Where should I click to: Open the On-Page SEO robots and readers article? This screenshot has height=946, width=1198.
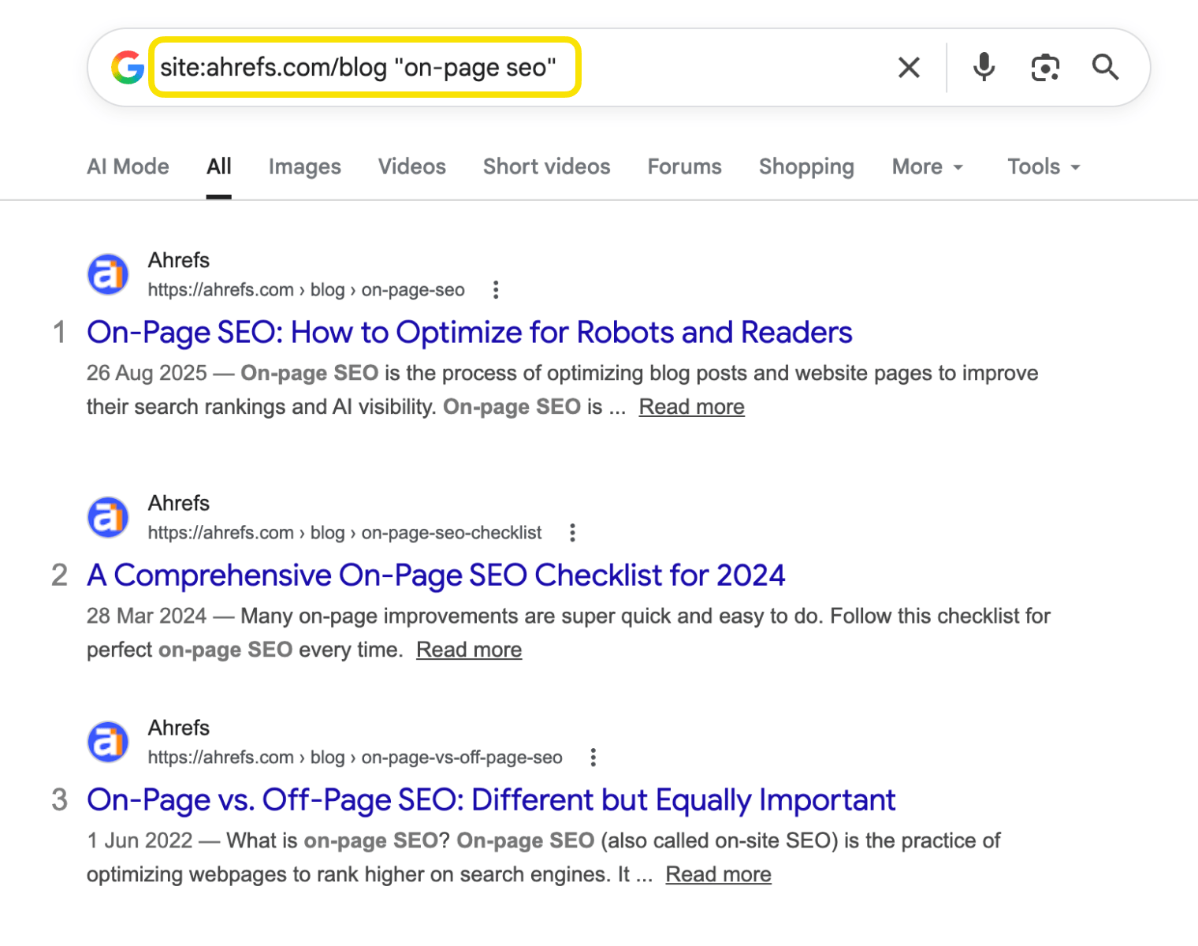pyautogui.click(x=469, y=332)
